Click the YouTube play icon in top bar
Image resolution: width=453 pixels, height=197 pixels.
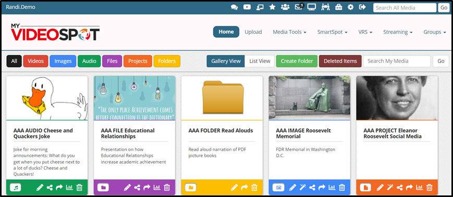pos(247,7)
